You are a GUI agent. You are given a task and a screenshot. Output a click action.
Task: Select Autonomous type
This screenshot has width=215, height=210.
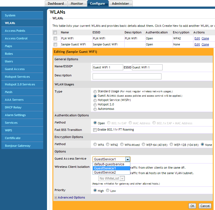(95, 109)
